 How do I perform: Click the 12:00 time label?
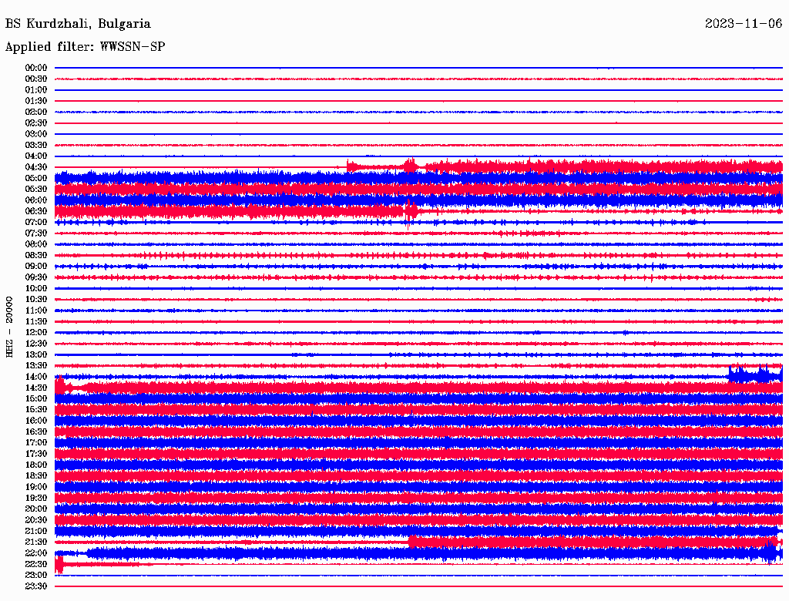[36, 332]
